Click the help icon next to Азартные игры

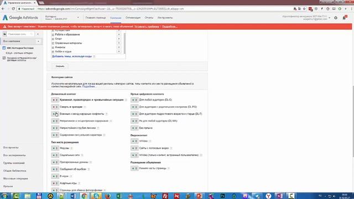(79, 183)
